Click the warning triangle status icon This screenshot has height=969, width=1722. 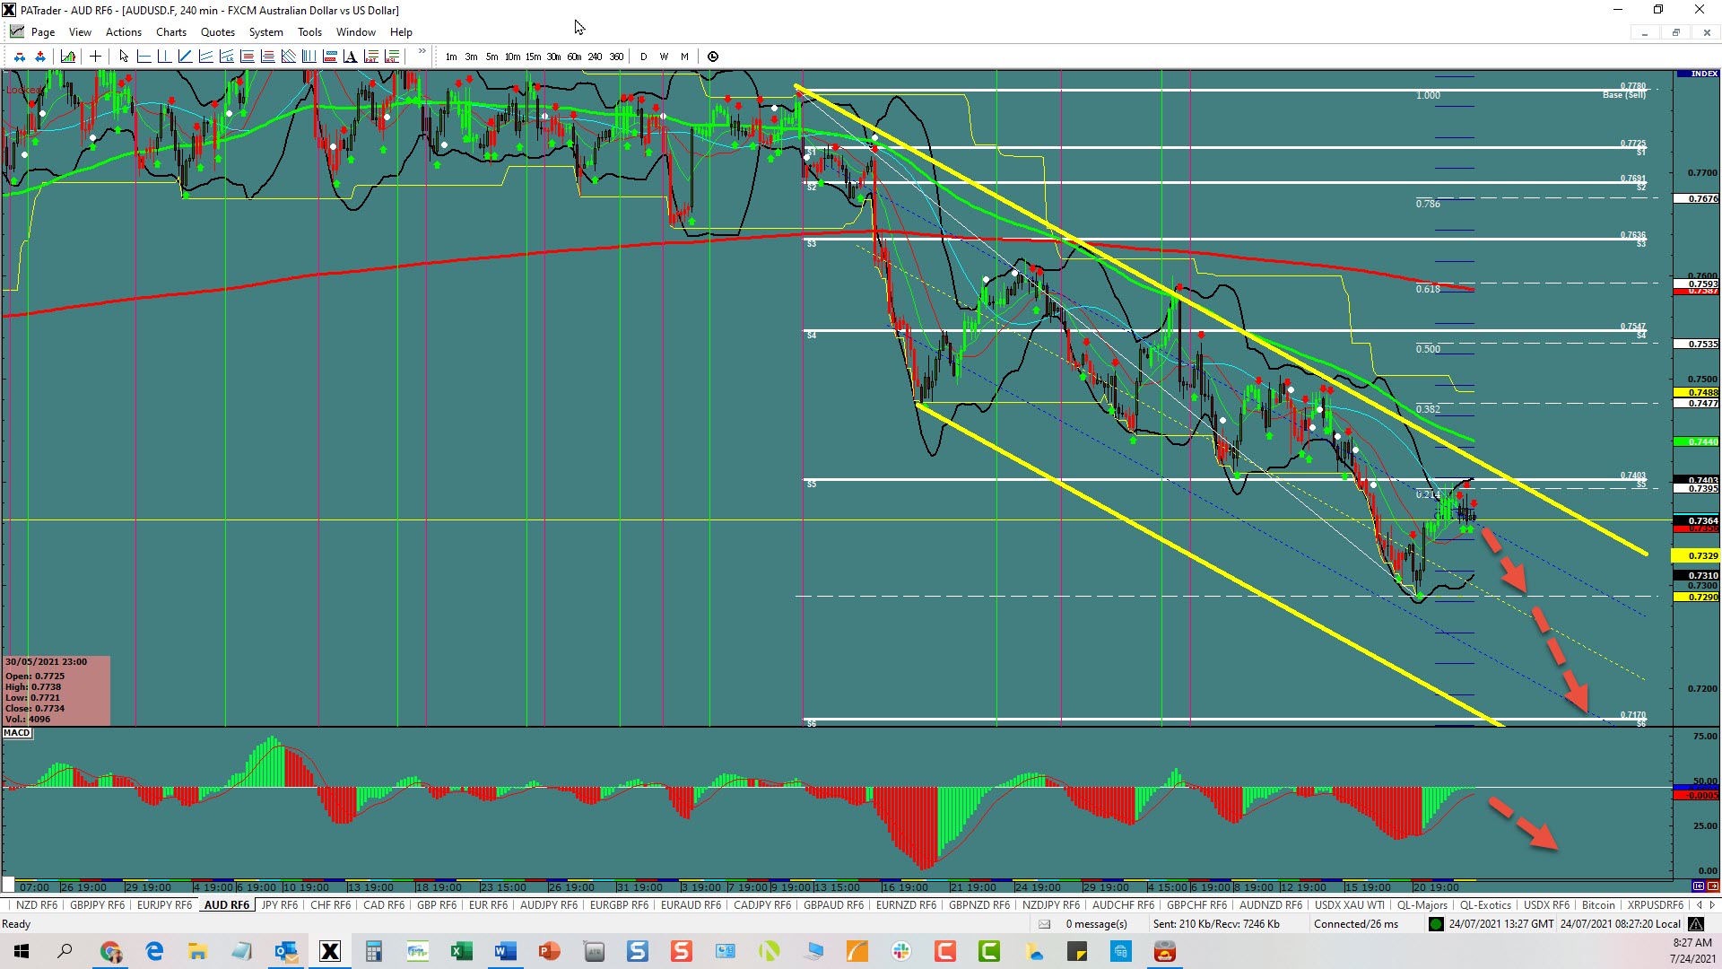pos(1695,924)
